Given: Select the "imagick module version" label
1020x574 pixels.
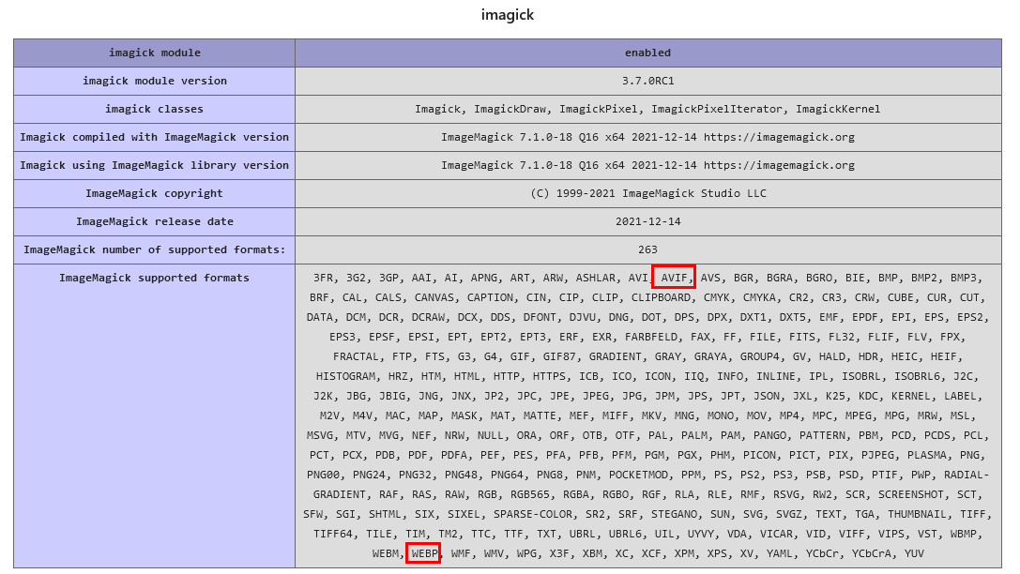Looking at the screenshot, I should (x=154, y=81).
